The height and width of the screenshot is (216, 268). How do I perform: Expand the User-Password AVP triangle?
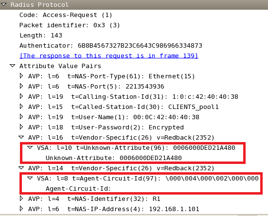click(21, 127)
